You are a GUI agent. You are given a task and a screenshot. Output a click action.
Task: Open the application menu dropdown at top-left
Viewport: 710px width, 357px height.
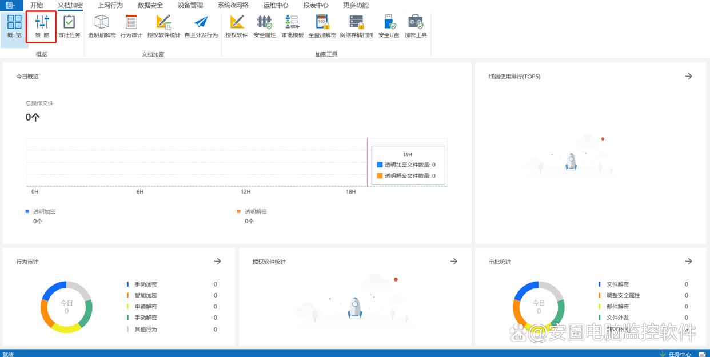pyautogui.click(x=10, y=5)
